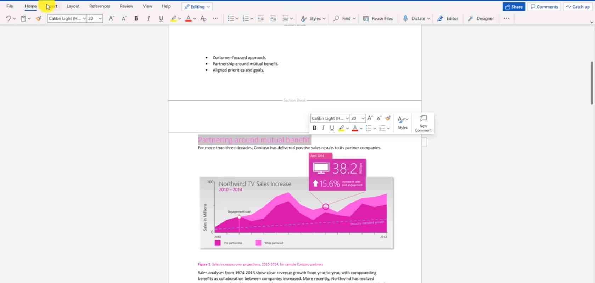
Task: Switch to the References tab
Action: click(100, 6)
